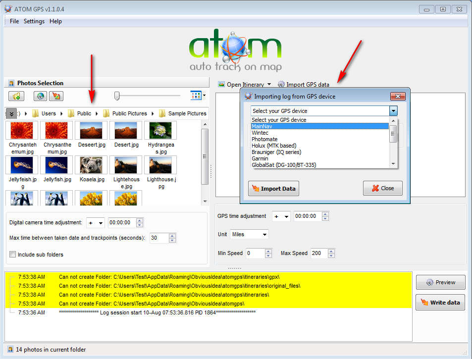The width and height of the screenshot is (472, 359).
Task: Click the Max Speed input field
Action: 316,254
